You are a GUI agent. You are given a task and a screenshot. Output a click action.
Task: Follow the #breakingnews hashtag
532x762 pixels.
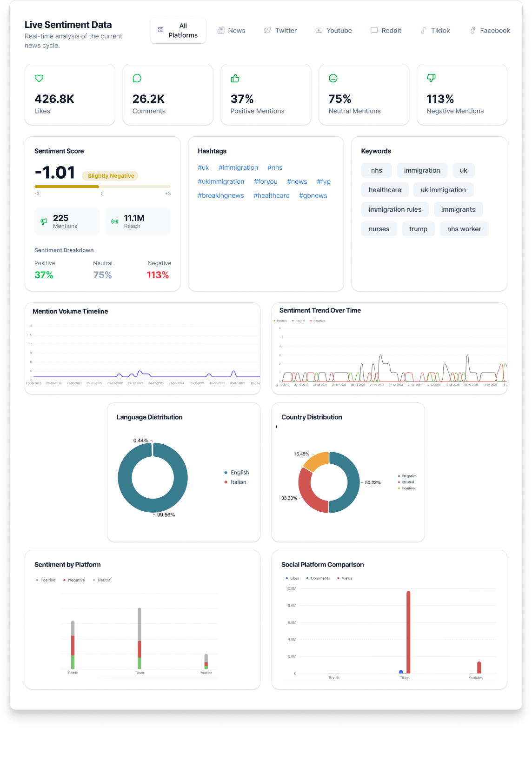tap(221, 195)
